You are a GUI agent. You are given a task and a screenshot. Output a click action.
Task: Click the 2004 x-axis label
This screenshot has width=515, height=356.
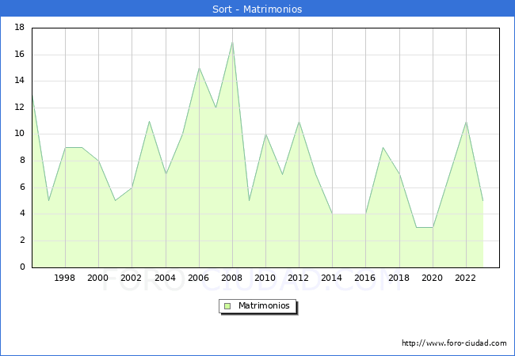tap(166, 278)
